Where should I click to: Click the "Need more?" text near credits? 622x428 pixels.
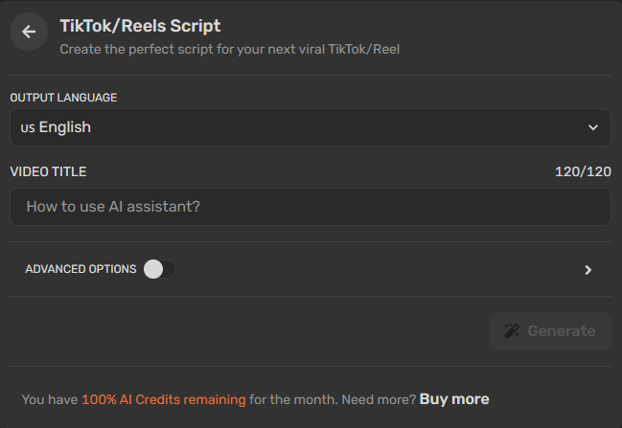pos(379,399)
